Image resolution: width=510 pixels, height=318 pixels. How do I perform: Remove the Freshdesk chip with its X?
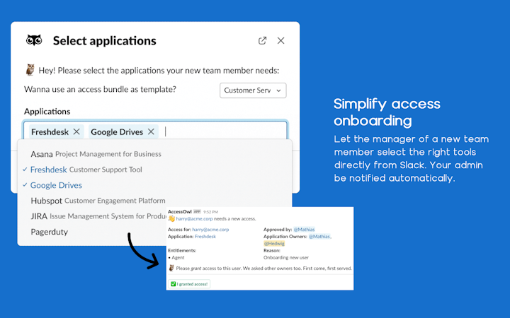[x=76, y=131]
